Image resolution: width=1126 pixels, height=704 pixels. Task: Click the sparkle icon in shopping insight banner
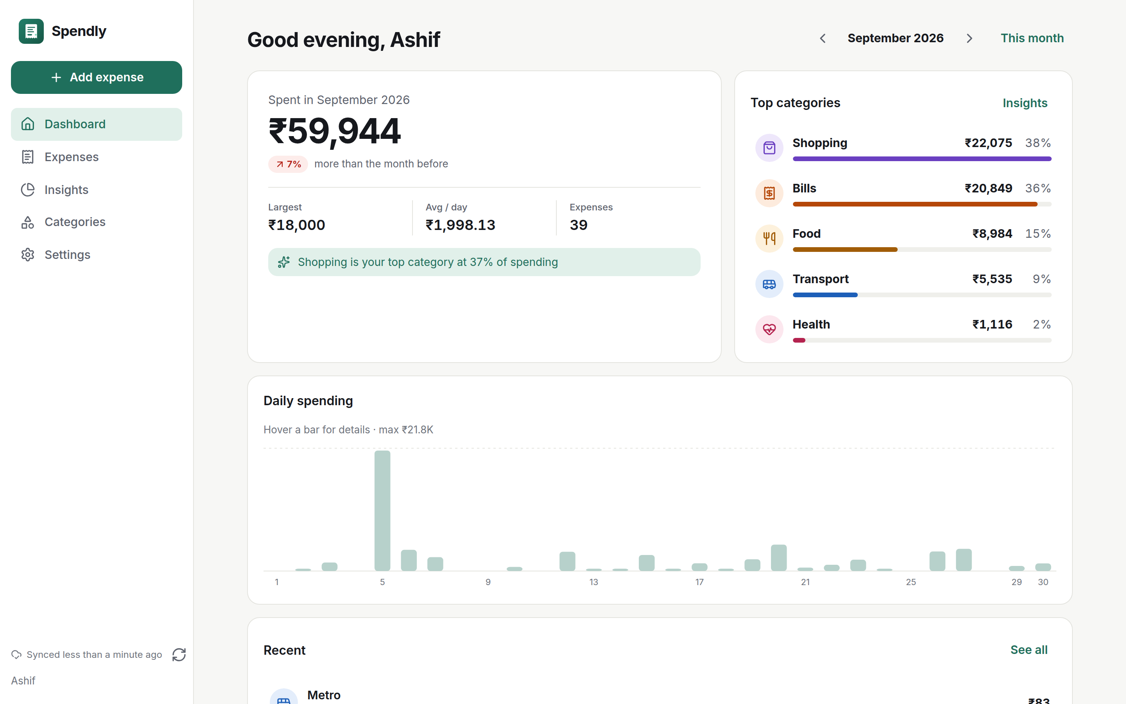284,262
